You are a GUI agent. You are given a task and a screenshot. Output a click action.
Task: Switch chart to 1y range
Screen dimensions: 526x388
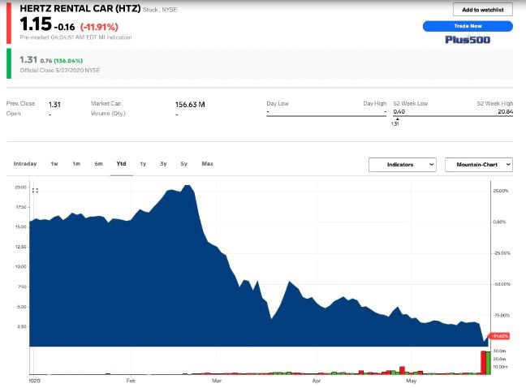tap(143, 164)
